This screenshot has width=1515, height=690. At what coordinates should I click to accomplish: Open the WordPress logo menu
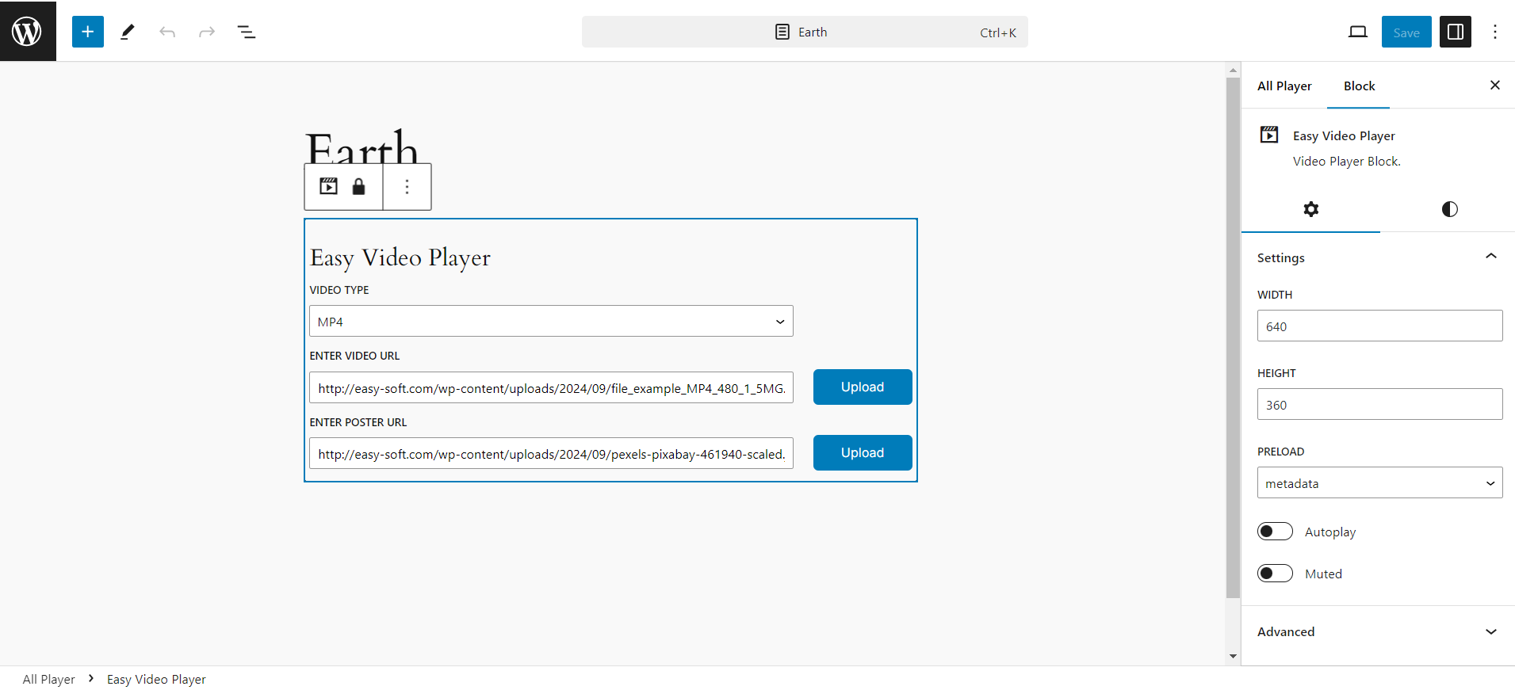pyautogui.click(x=28, y=31)
